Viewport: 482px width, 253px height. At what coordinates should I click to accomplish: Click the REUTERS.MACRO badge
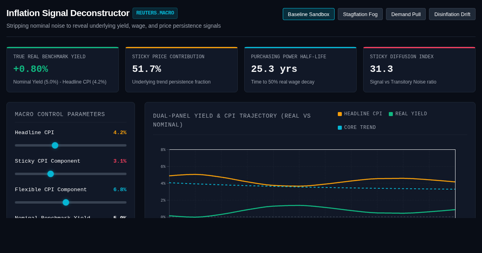pyautogui.click(x=155, y=13)
